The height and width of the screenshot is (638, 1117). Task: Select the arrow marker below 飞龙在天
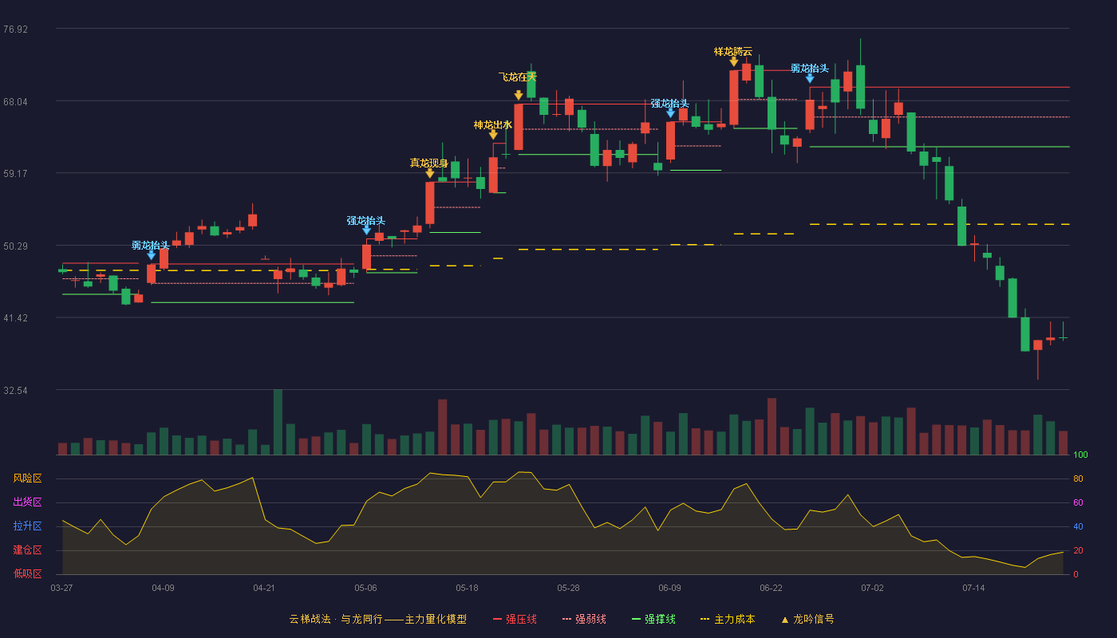[x=519, y=95]
